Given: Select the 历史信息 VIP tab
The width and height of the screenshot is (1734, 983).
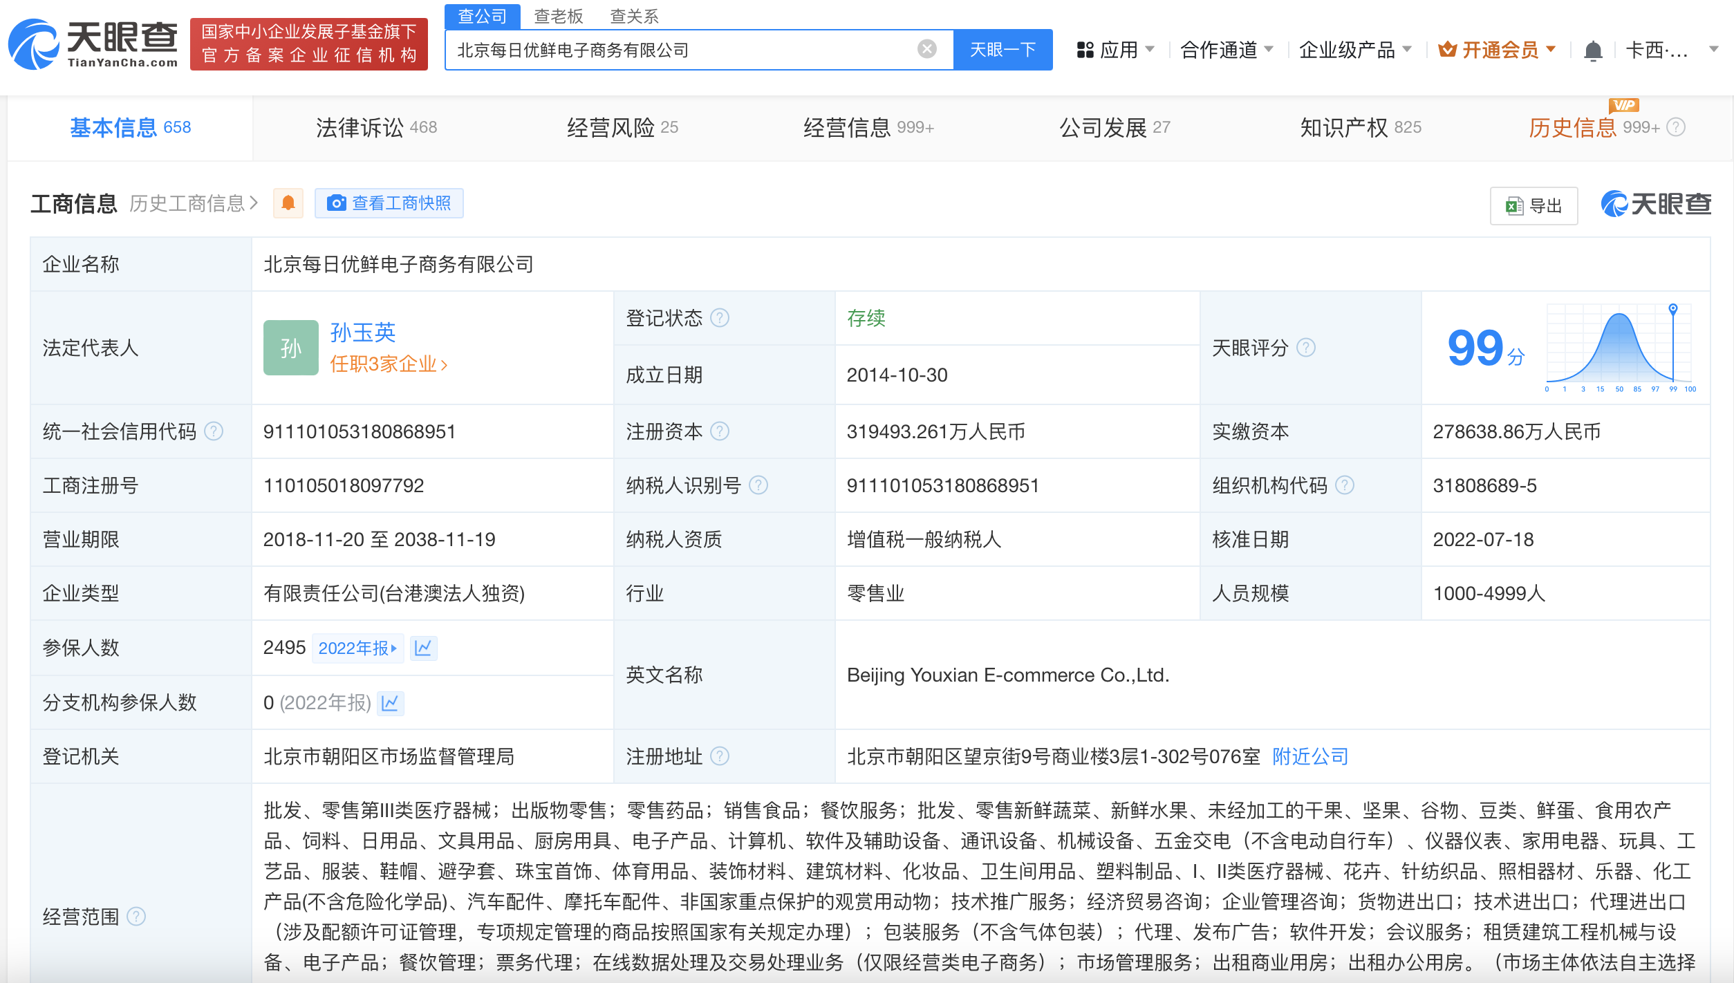Looking at the screenshot, I should (x=1594, y=127).
